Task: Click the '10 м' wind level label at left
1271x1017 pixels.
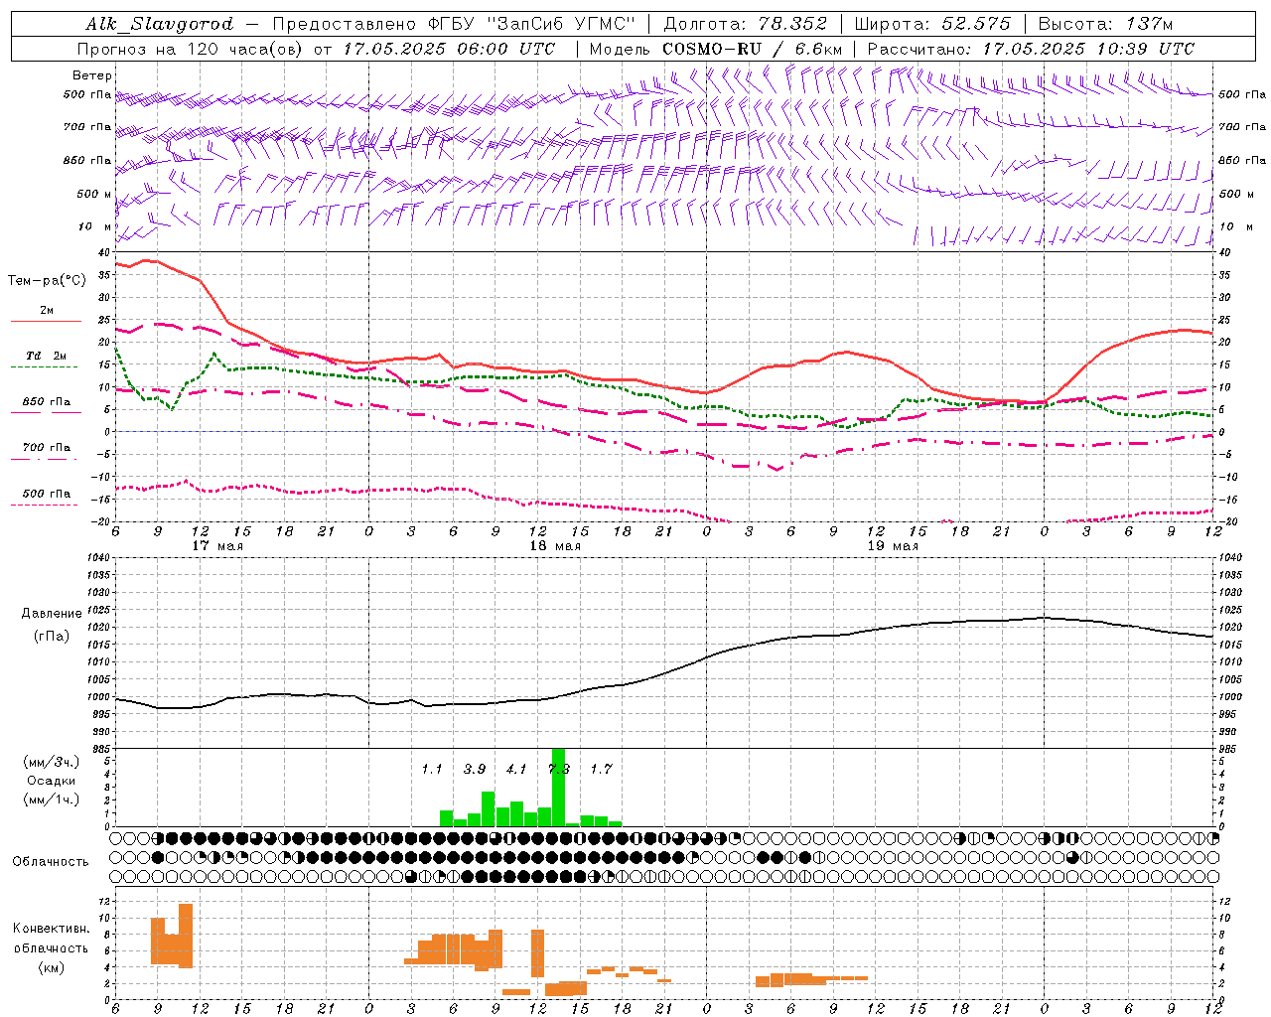Action: tap(95, 226)
